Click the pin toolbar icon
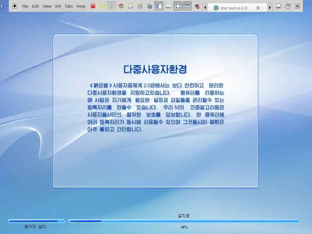 click(15, 6)
